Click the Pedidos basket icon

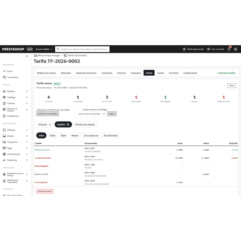pyautogui.click(x=4, y=91)
